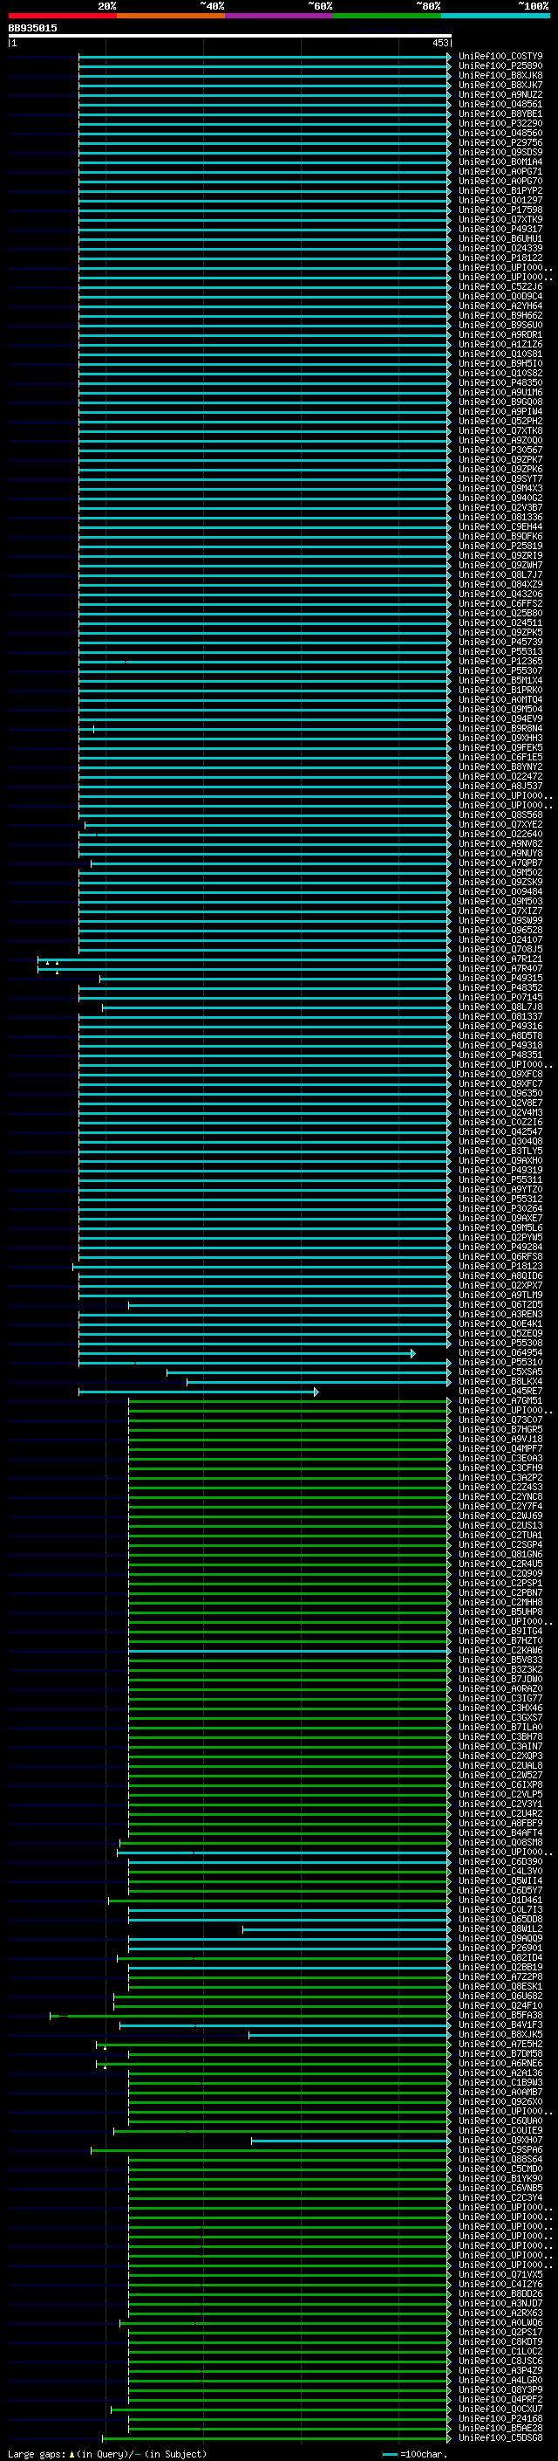
Task: Open hit UniRef100_P25890
Action: click(500, 66)
